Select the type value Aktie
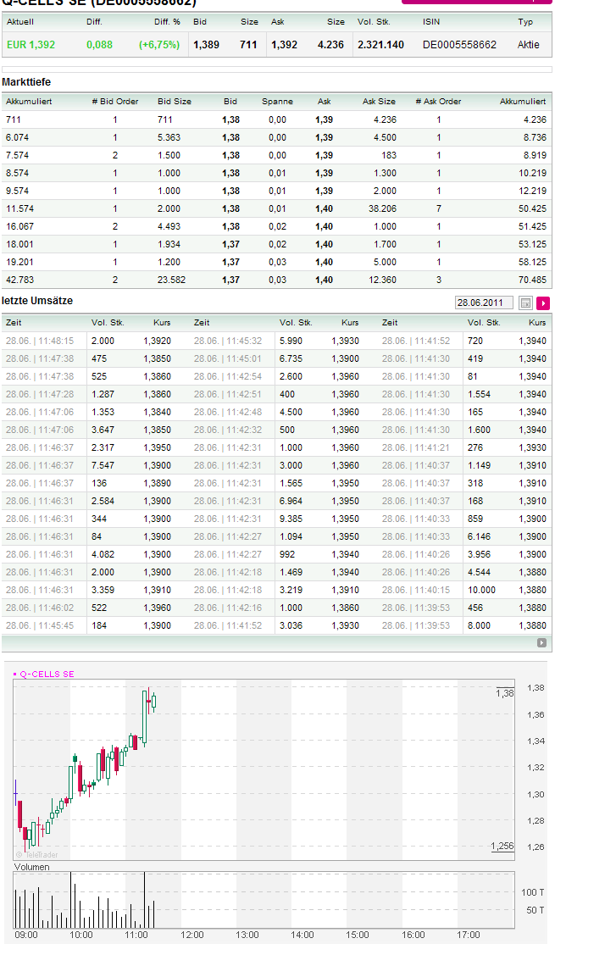This screenshot has height=966, width=616. pyautogui.click(x=529, y=45)
